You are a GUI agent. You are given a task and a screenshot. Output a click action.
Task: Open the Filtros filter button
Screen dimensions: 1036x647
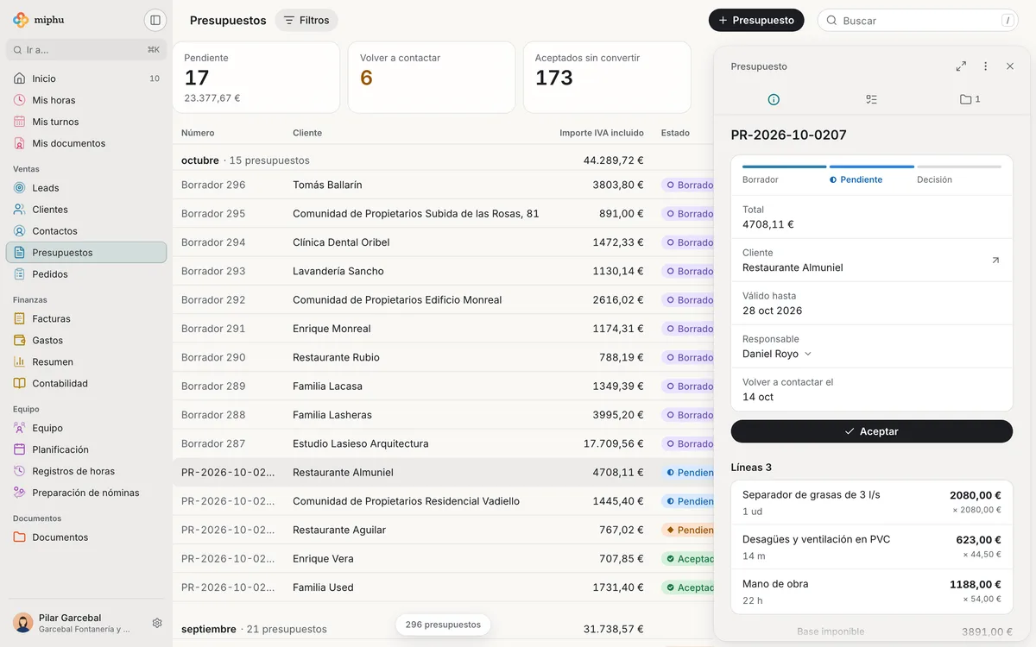pyautogui.click(x=306, y=20)
